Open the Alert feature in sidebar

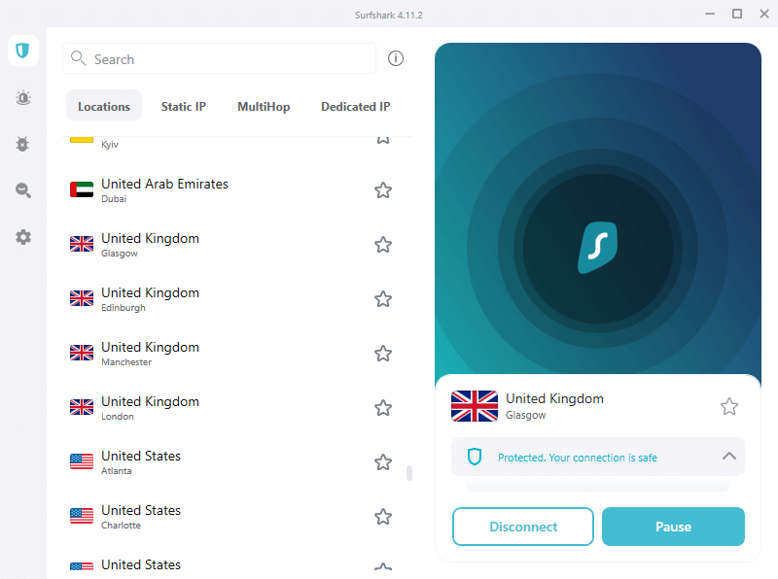point(22,98)
